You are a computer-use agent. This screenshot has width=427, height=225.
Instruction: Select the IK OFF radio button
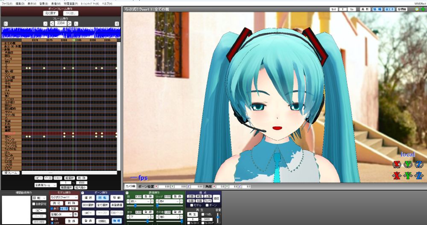pos(52,223)
